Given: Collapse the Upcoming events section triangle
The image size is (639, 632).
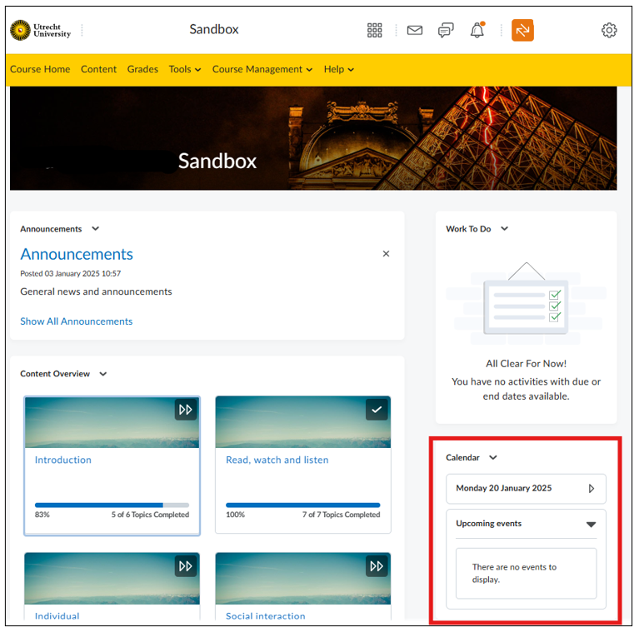Looking at the screenshot, I should tap(591, 524).
